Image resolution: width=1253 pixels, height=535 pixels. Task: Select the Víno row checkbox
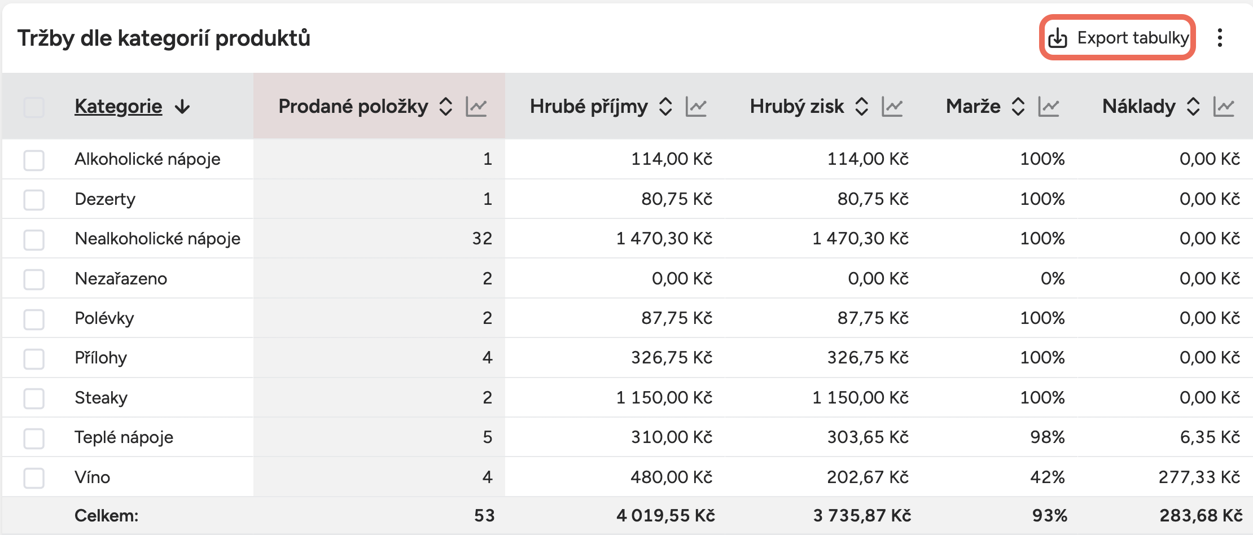tap(34, 478)
